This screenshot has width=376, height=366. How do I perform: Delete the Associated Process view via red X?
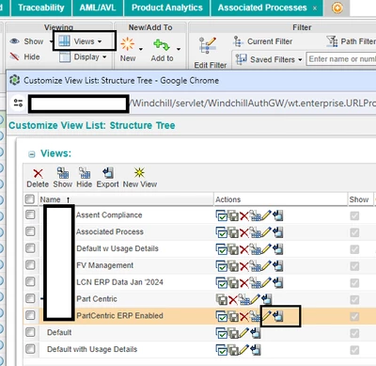[244, 232]
